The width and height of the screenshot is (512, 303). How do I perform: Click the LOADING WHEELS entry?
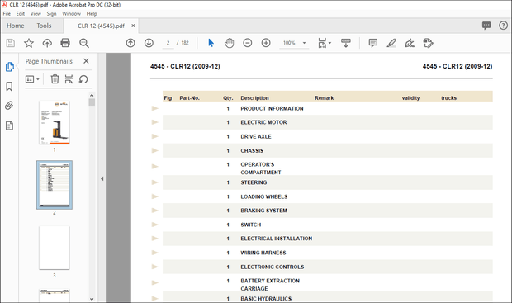point(263,196)
